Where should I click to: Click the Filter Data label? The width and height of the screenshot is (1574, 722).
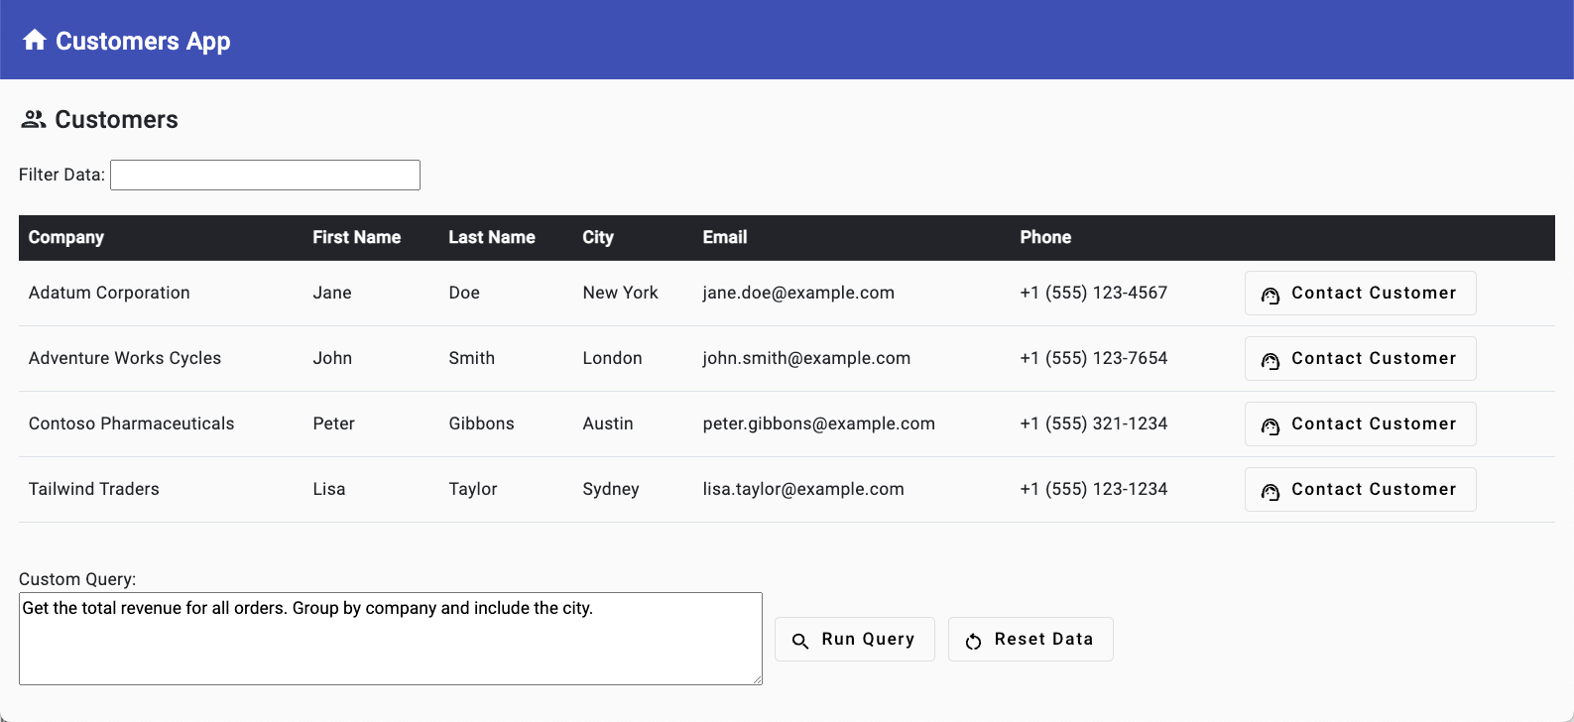point(61,175)
